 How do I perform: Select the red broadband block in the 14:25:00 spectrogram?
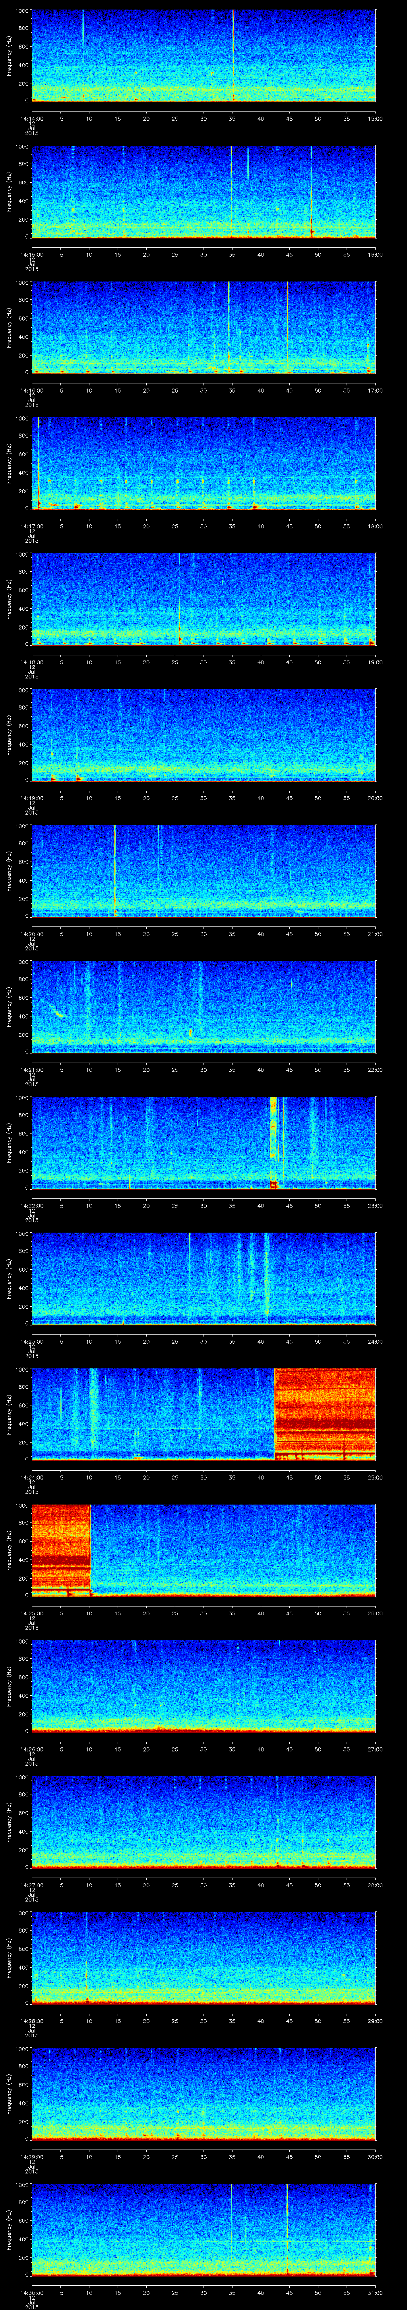[x=61, y=1550]
